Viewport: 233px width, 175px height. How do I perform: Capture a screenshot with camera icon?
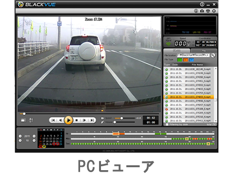pyautogui.click(x=202, y=11)
